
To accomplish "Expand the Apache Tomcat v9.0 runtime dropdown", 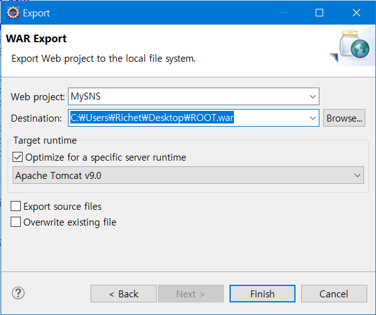I will (x=357, y=175).
